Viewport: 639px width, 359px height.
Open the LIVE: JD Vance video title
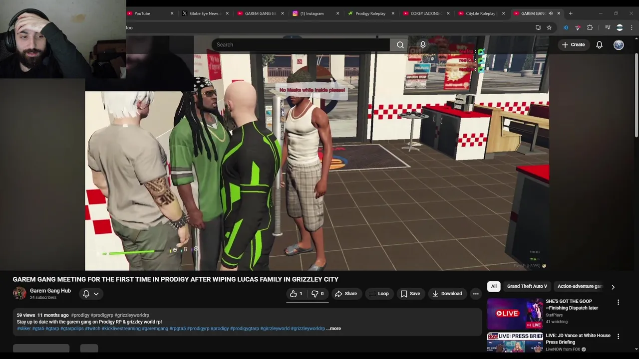[578, 339]
